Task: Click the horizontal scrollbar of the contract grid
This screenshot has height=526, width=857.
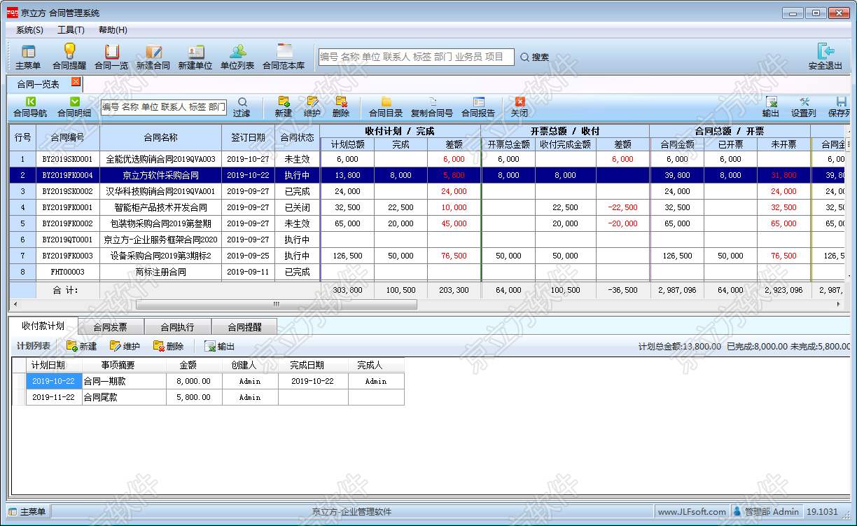Action: (276, 304)
